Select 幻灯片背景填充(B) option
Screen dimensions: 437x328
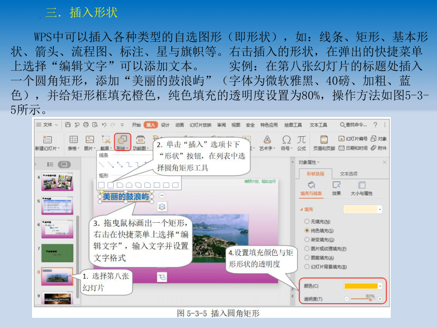point(326,266)
